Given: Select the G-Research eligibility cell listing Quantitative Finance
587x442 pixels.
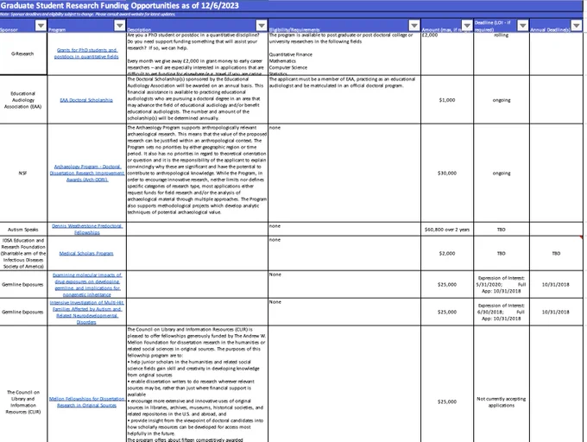Looking at the screenshot, I should tap(344, 54).
